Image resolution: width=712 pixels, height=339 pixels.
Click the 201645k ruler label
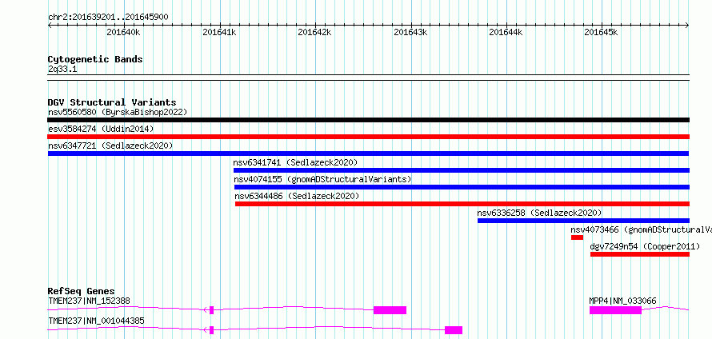click(602, 33)
